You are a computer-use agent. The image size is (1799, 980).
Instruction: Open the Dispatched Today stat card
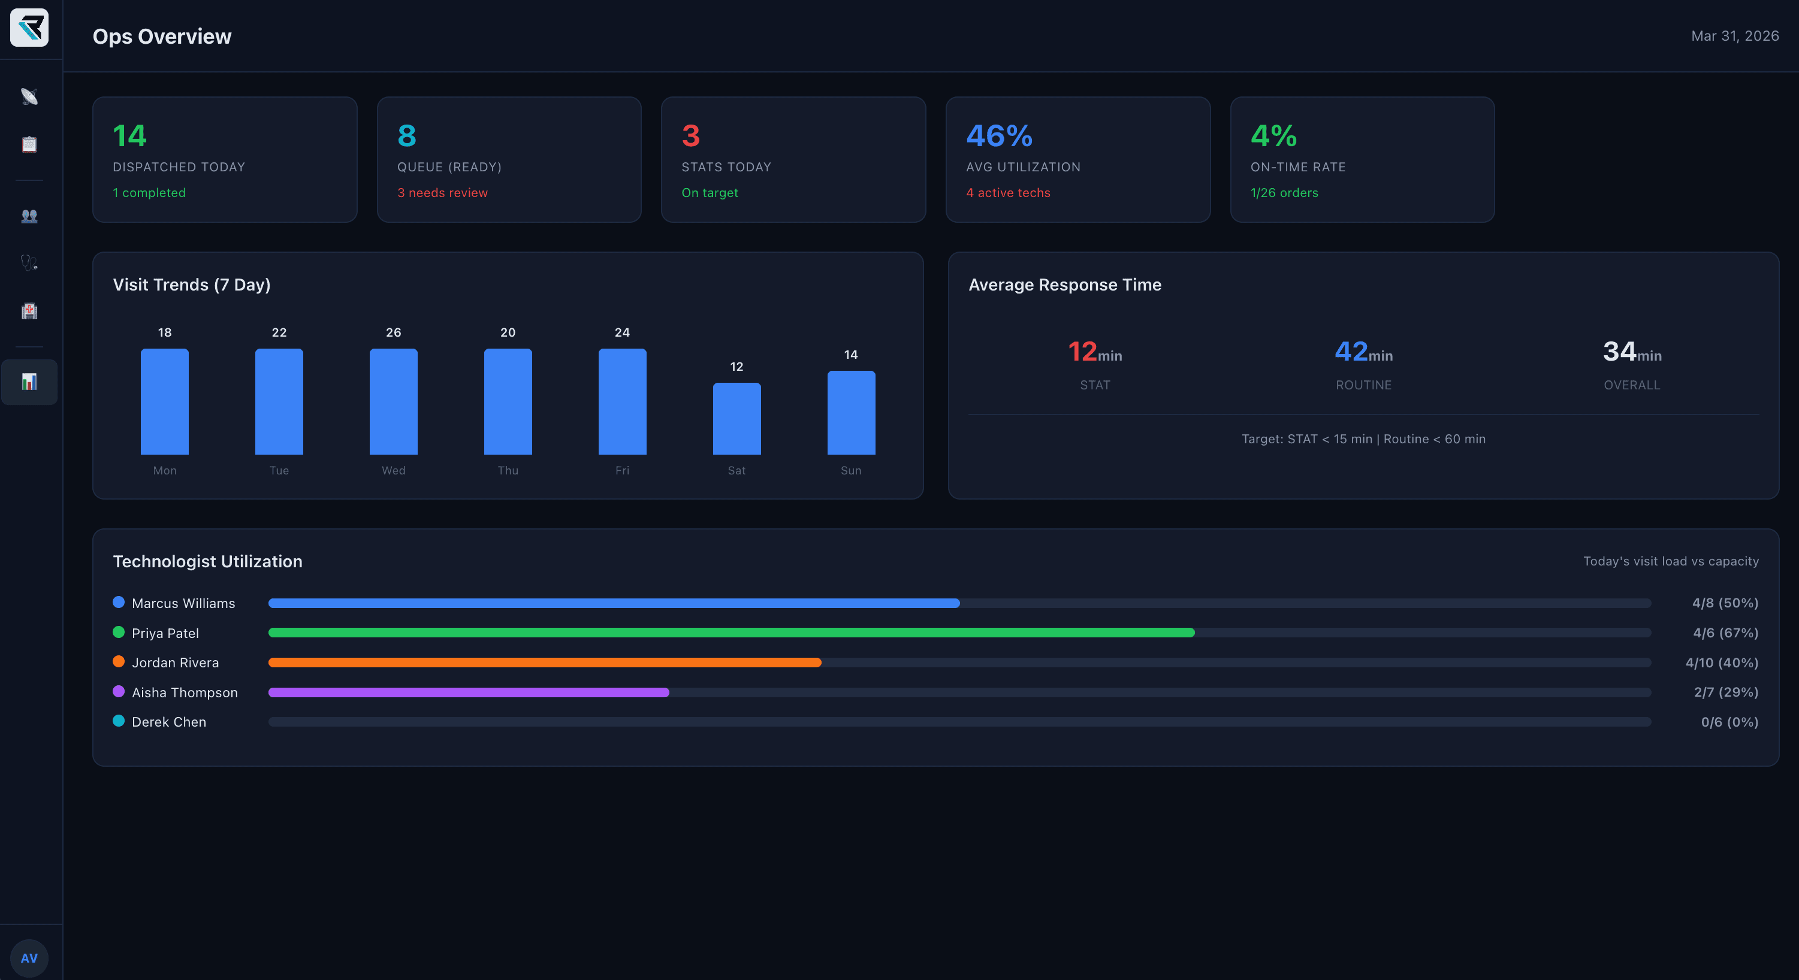tap(224, 159)
